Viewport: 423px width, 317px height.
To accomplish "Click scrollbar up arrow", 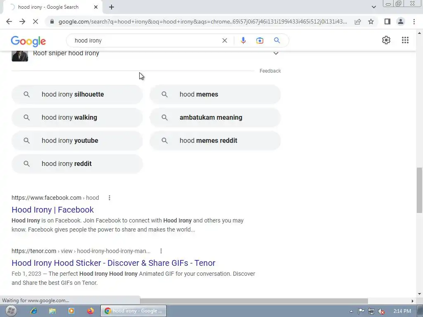I will (419, 33).
